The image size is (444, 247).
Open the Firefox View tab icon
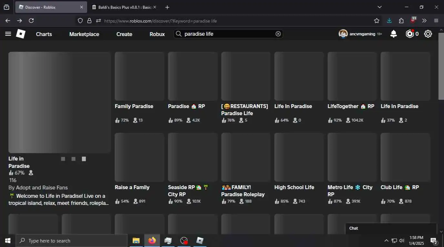pyautogui.click(x=6, y=7)
